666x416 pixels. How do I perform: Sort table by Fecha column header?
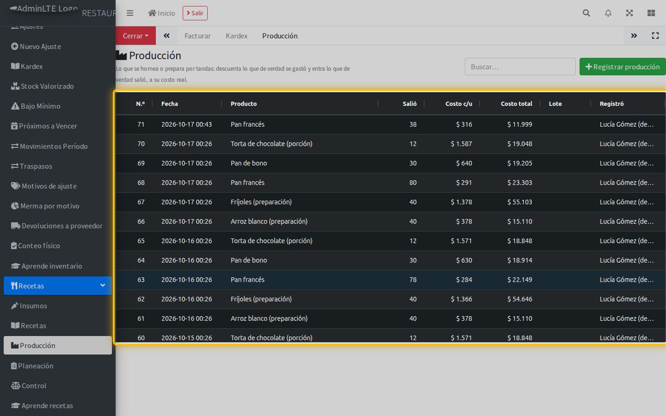click(x=187, y=104)
